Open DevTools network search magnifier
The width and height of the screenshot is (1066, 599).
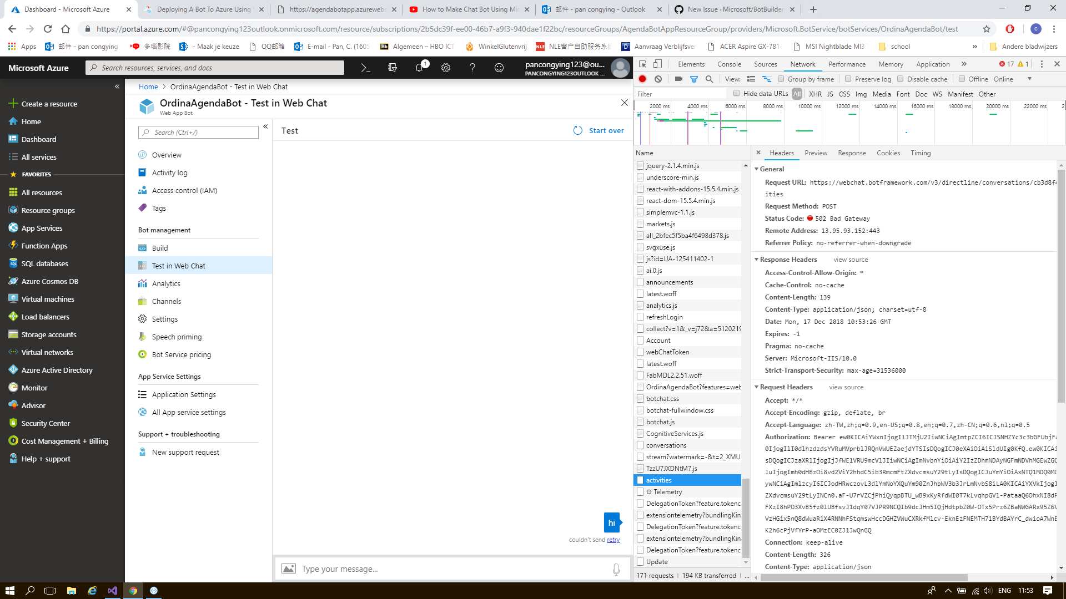tap(710, 79)
